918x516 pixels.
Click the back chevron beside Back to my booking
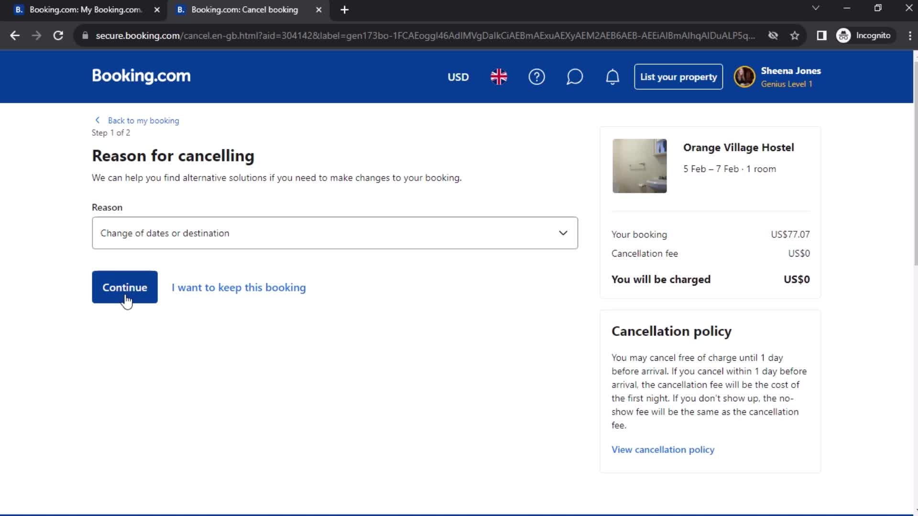[98, 120]
